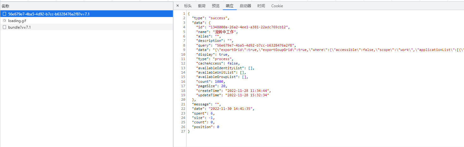Select the 响应 tab
Screen dimensions: 464x147
pos(229,6)
